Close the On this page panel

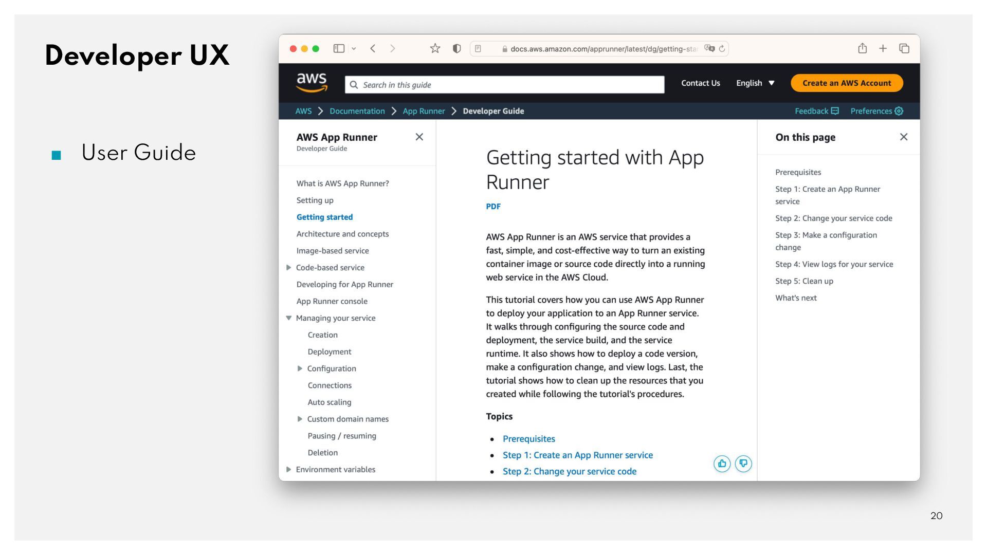(903, 137)
